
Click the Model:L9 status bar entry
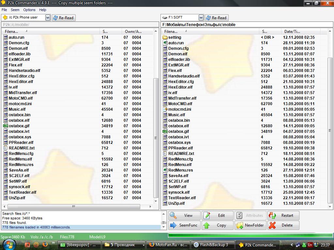(97, 237)
